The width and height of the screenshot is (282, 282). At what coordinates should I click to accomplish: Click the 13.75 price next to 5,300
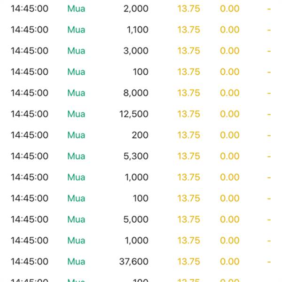(188, 156)
